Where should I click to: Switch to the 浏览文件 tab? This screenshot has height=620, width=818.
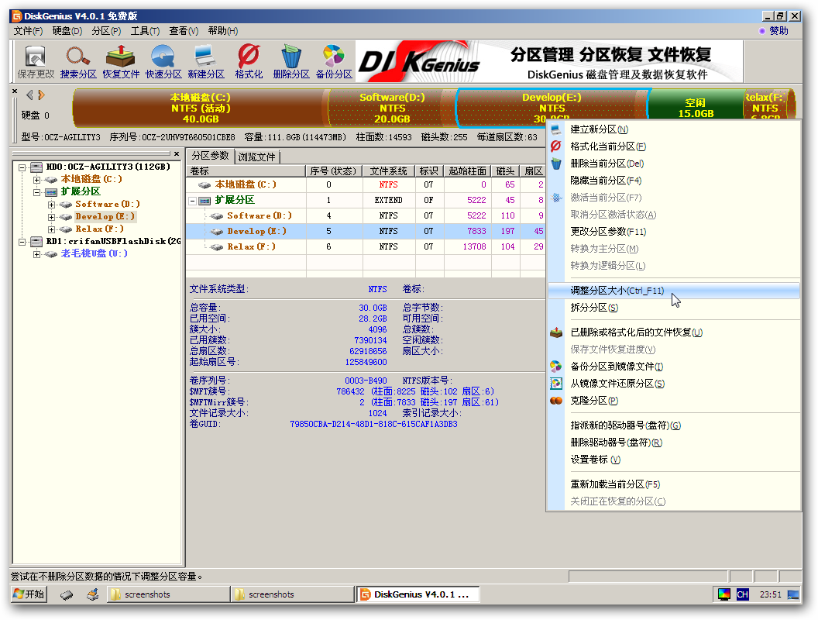click(x=256, y=157)
